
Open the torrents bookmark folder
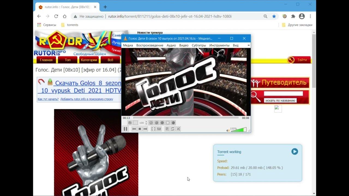coord(70,25)
